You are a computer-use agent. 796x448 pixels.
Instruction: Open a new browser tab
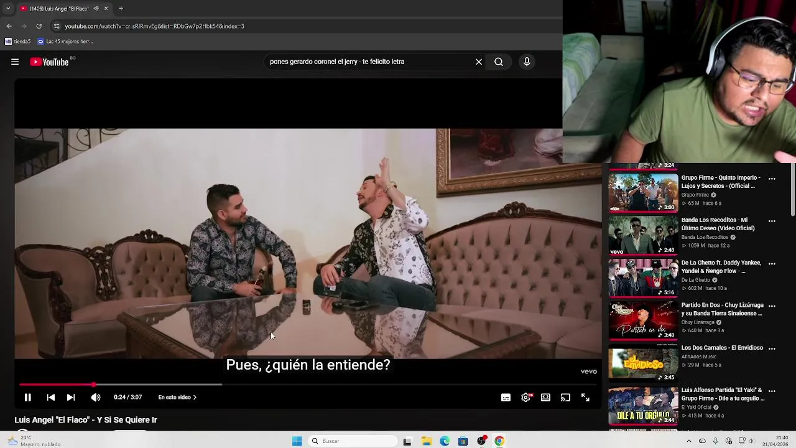(x=121, y=9)
